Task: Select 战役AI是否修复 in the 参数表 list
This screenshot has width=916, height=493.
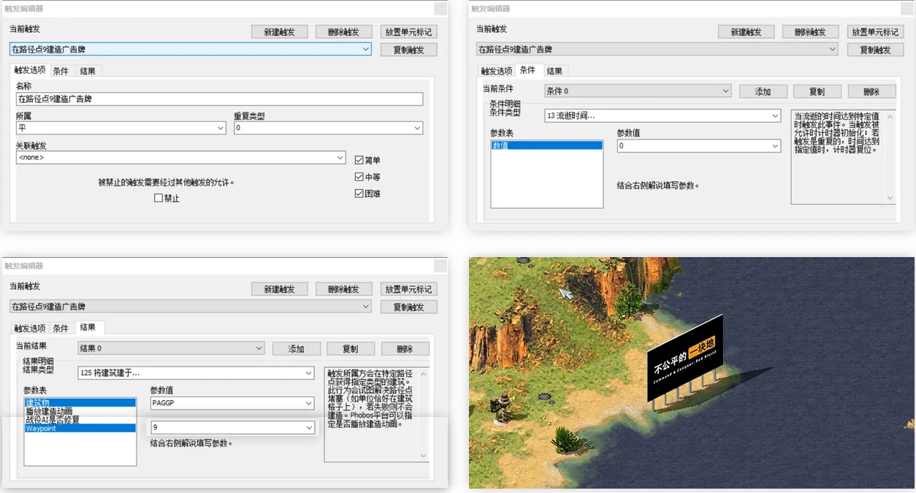Action: coord(80,419)
